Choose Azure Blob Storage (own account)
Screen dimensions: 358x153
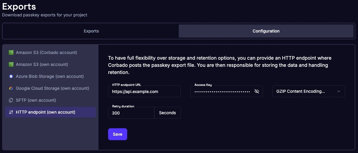click(50, 76)
